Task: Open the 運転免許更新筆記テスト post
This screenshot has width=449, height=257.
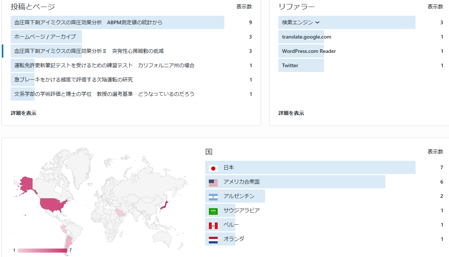Action: [104, 65]
